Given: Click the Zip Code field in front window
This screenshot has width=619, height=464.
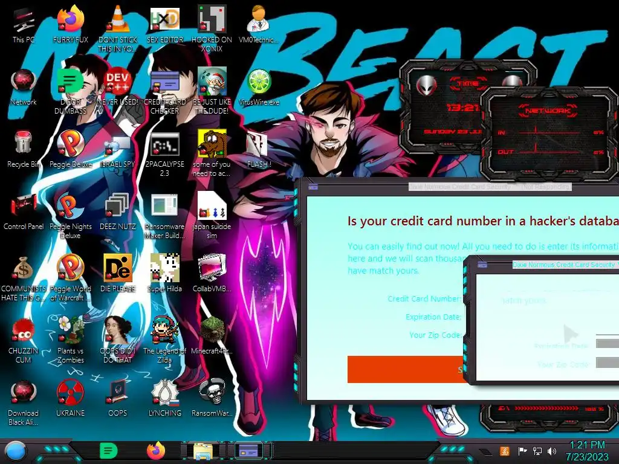Looking at the screenshot, I should [607, 362].
